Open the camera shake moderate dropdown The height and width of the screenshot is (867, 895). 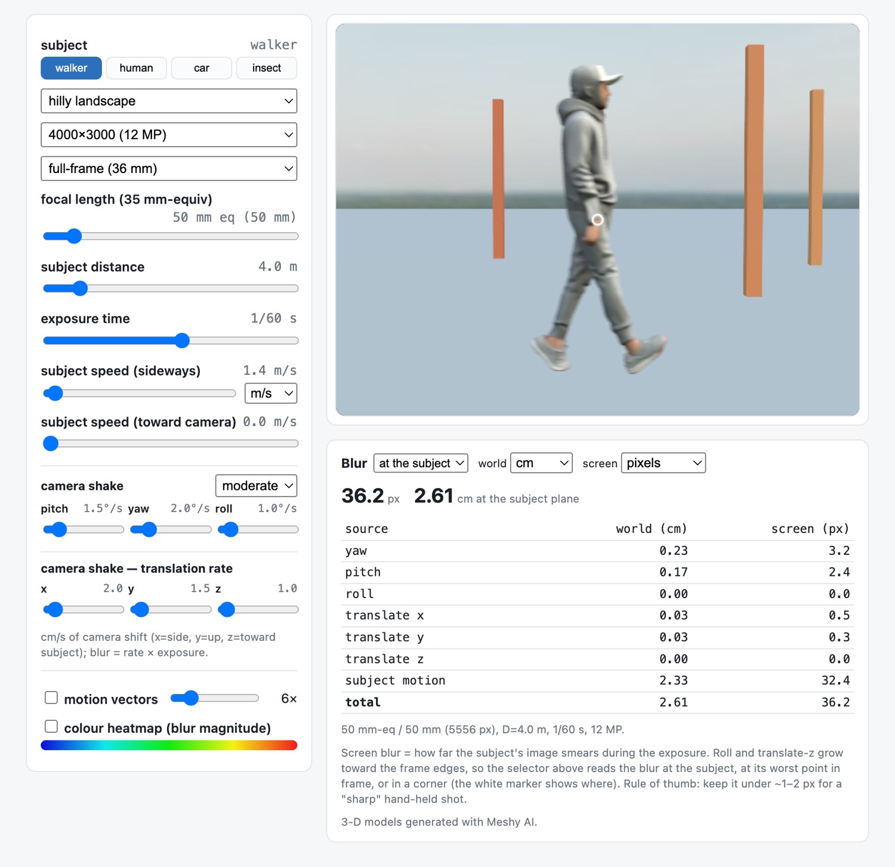click(257, 486)
